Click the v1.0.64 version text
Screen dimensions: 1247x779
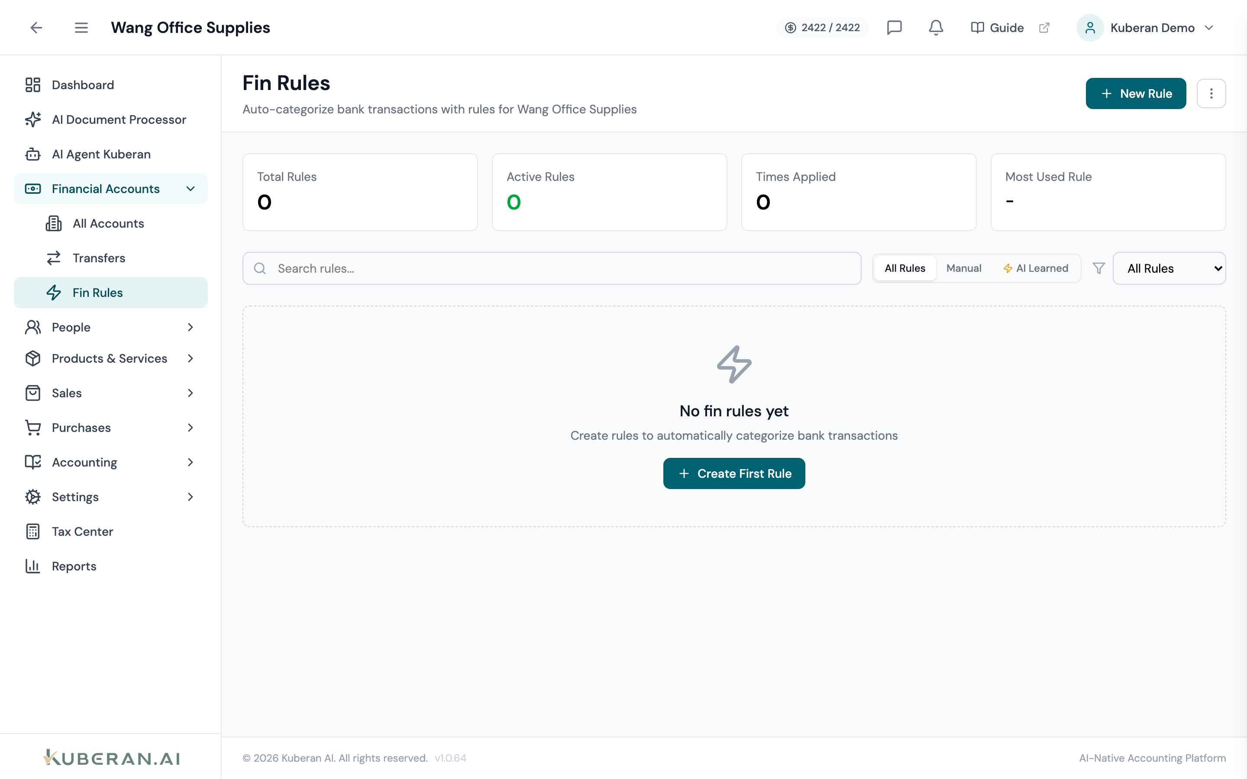click(450, 758)
